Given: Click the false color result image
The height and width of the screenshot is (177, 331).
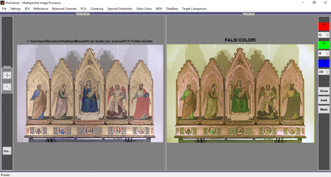Looking at the screenshot, I should pyautogui.click(x=240, y=93).
